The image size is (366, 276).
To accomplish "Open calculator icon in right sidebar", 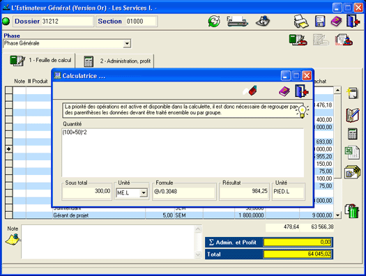I will 353,134.
